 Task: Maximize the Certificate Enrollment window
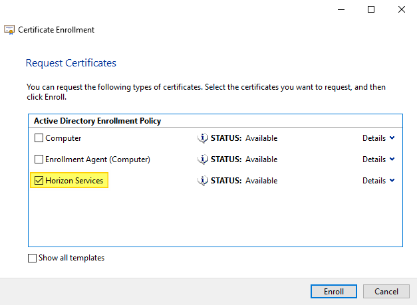pos(371,9)
